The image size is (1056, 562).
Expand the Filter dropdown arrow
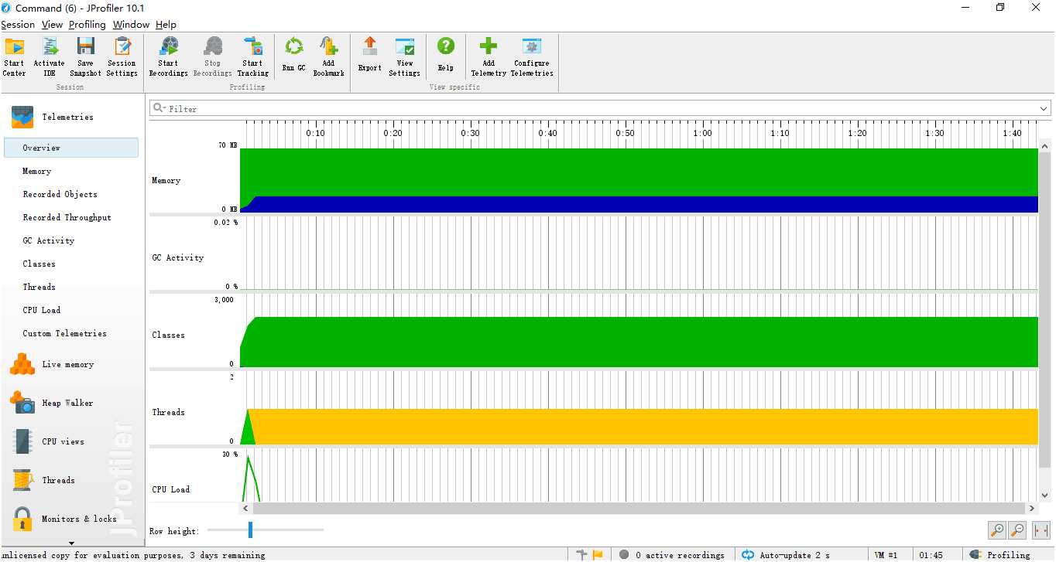1044,109
